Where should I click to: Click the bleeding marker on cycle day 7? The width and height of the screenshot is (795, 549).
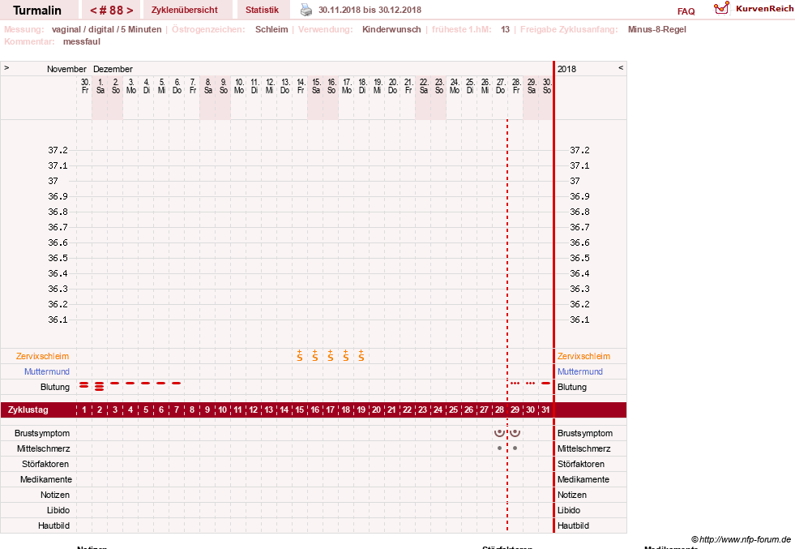(177, 383)
